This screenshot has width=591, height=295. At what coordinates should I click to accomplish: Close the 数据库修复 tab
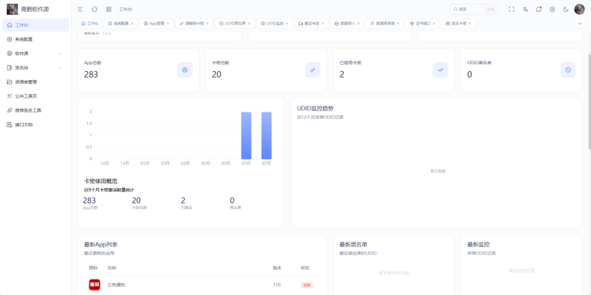click(x=398, y=24)
